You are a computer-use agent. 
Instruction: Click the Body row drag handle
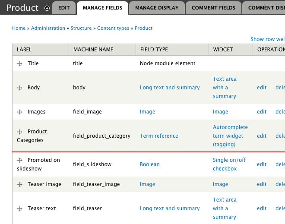point(19,88)
